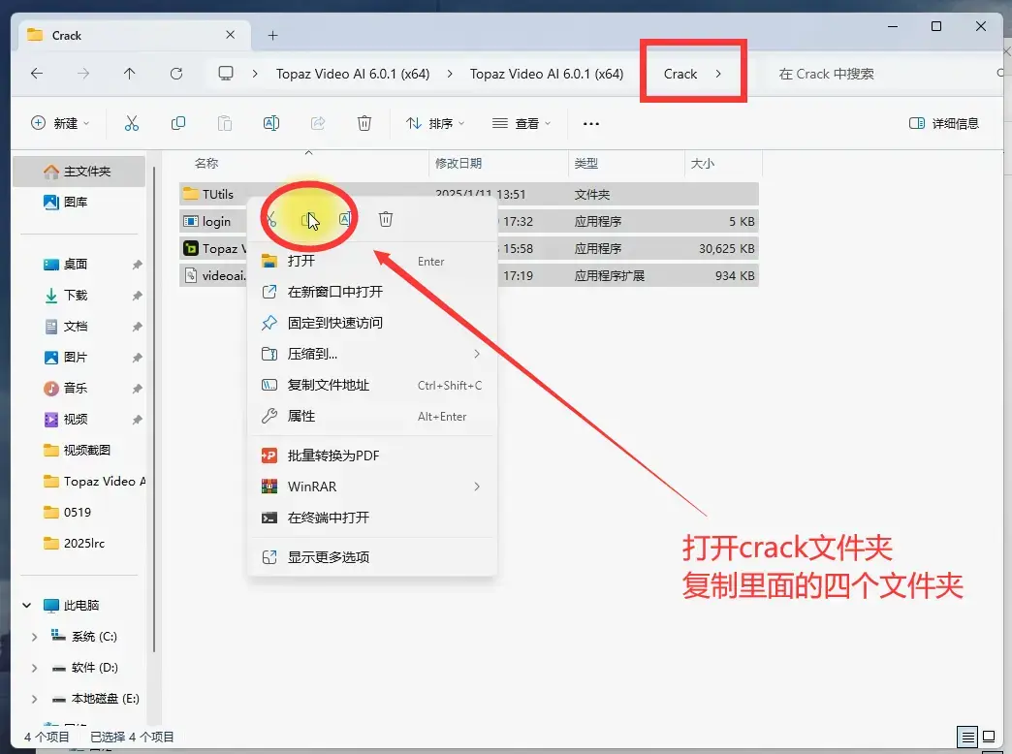Choose 打开 from the context menu
Image resolution: width=1012 pixels, height=754 pixels.
[372, 261]
